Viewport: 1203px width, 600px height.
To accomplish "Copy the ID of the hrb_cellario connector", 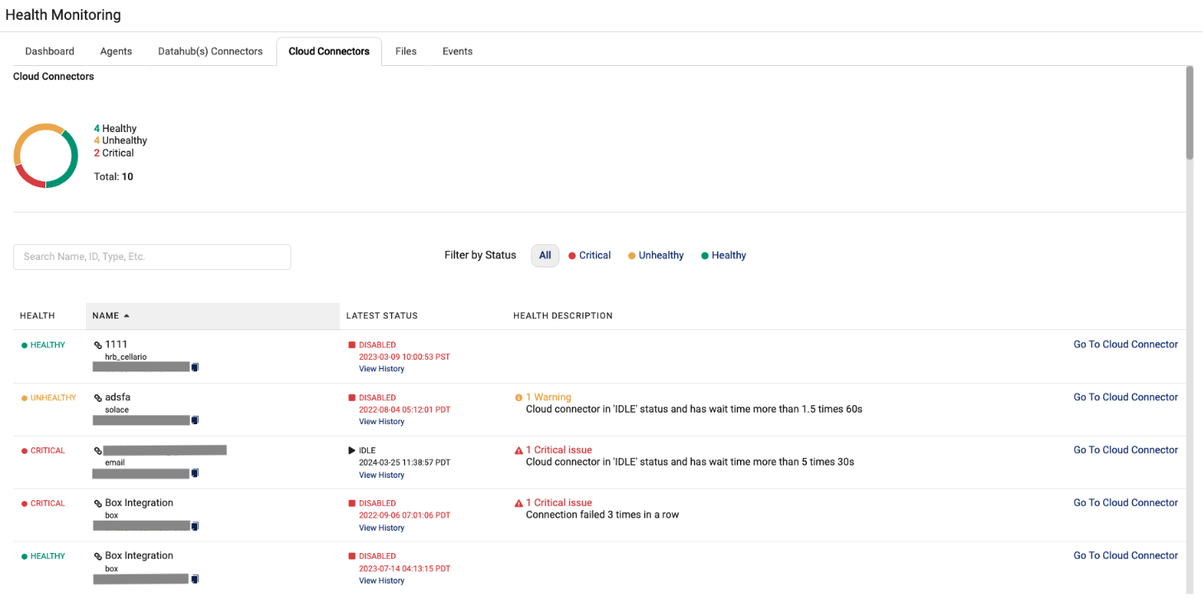I will pos(195,367).
